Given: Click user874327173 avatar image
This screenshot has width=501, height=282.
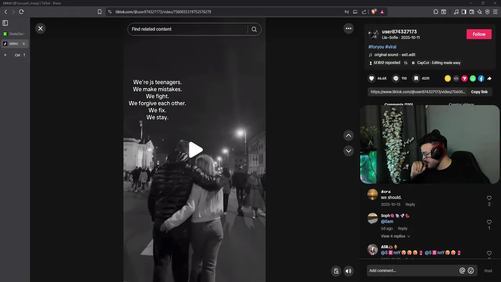Looking at the screenshot, I should pos(374,34).
